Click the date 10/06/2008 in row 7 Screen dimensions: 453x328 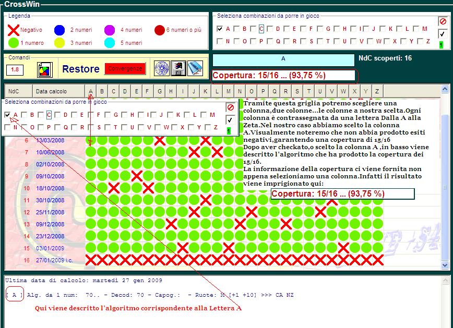coord(50,152)
